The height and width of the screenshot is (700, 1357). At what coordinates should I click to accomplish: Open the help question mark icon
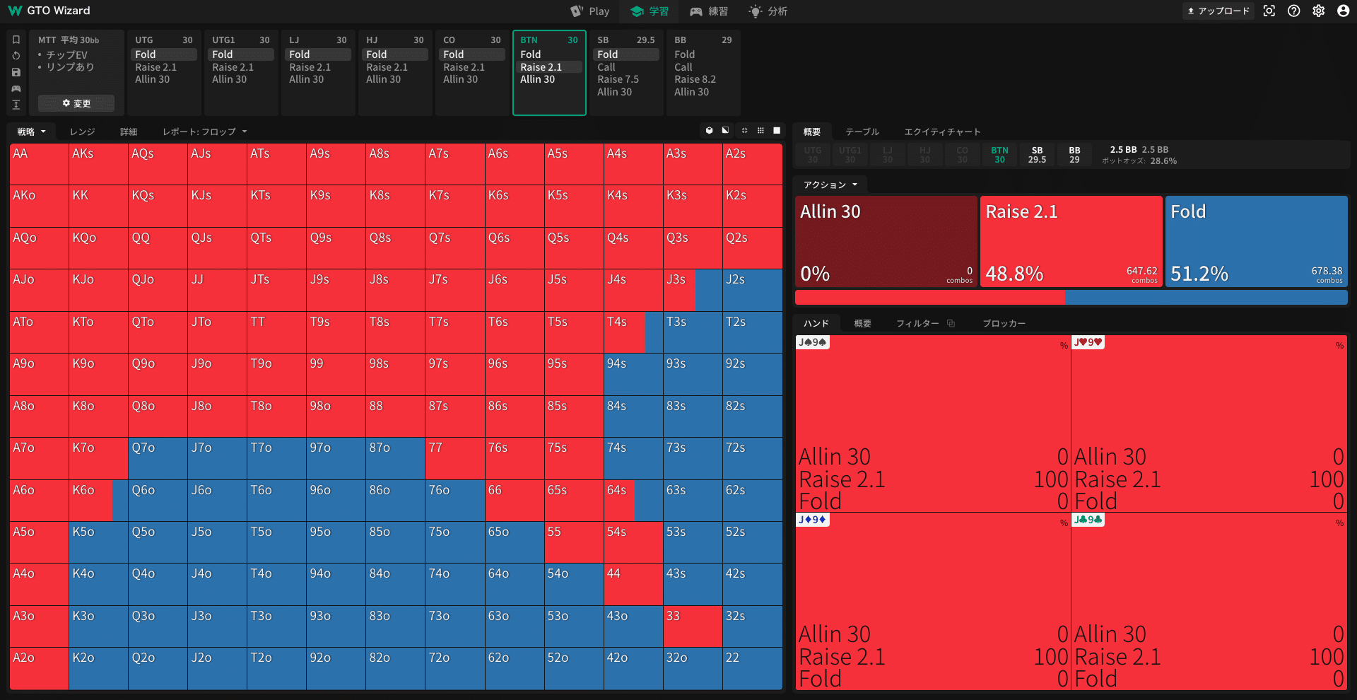pyautogui.click(x=1294, y=11)
